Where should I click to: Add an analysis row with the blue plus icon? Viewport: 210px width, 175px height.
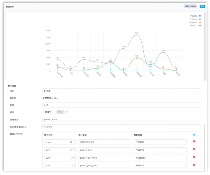pos(194,135)
